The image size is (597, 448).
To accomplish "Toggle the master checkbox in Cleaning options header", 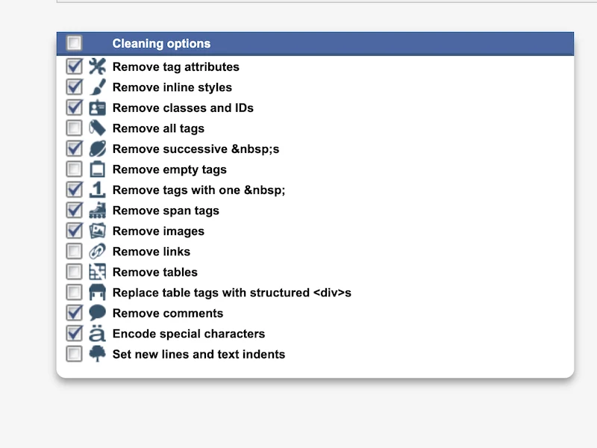I will pyautogui.click(x=74, y=43).
